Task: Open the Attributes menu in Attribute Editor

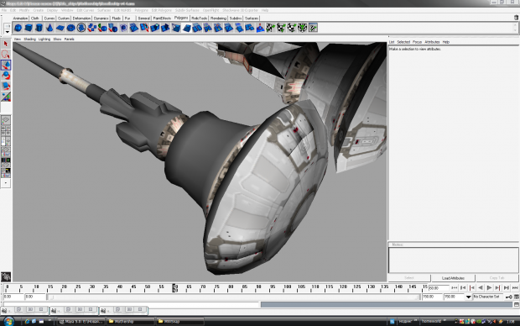Action: coord(432,42)
